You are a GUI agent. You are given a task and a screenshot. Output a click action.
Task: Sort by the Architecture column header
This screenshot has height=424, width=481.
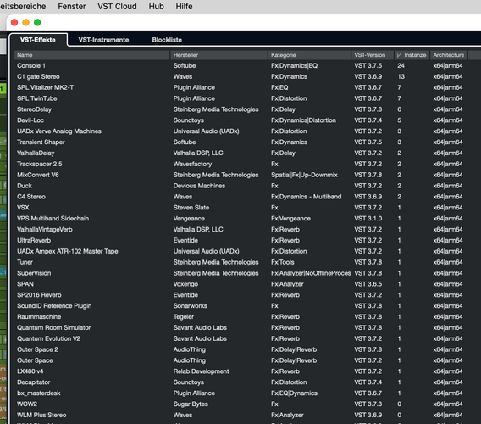click(x=449, y=55)
